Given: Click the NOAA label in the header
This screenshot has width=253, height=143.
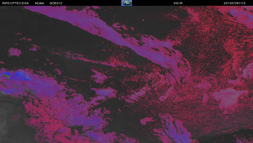Looking at the screenshot, I should coord(39,3).
